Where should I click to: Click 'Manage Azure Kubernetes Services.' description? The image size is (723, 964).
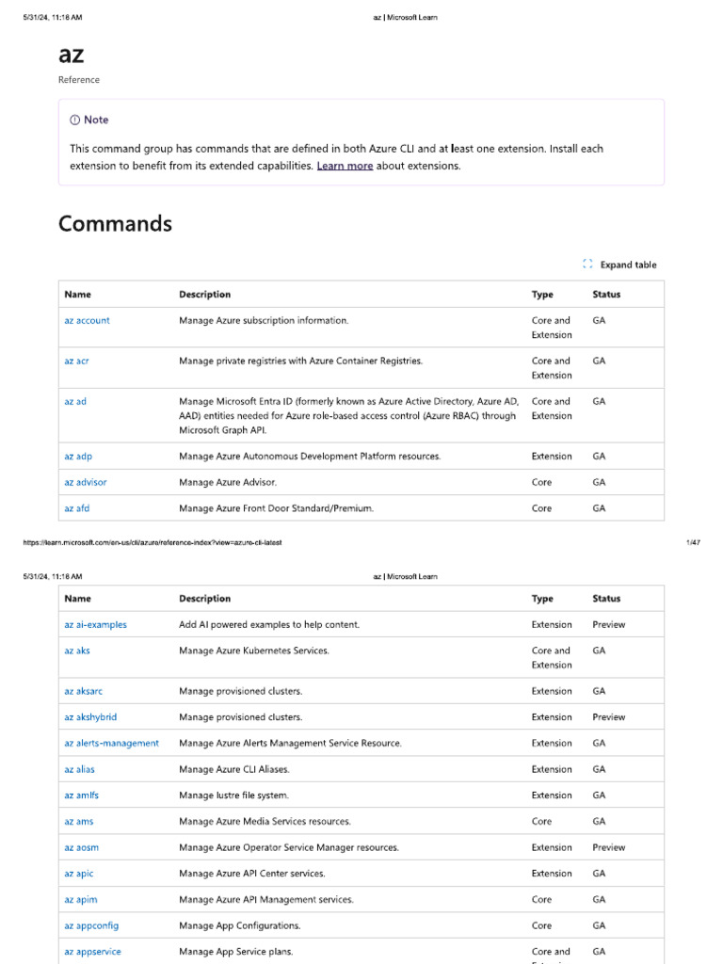254,651
